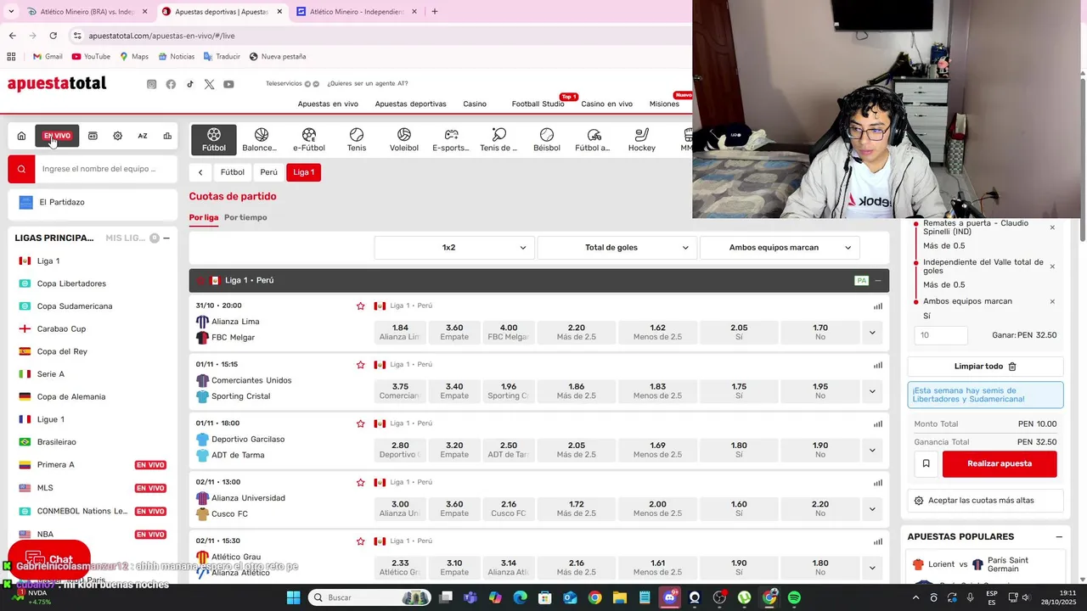Expand more markets for Alianza Lima match
Image resolution: width=1087 pixels, height=611 pixels.
(871, 333)
